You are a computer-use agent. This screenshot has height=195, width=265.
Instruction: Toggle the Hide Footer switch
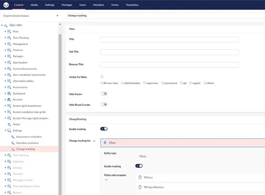(104, 94)
